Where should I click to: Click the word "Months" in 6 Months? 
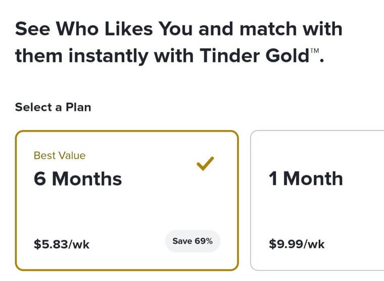pos(87,179)
